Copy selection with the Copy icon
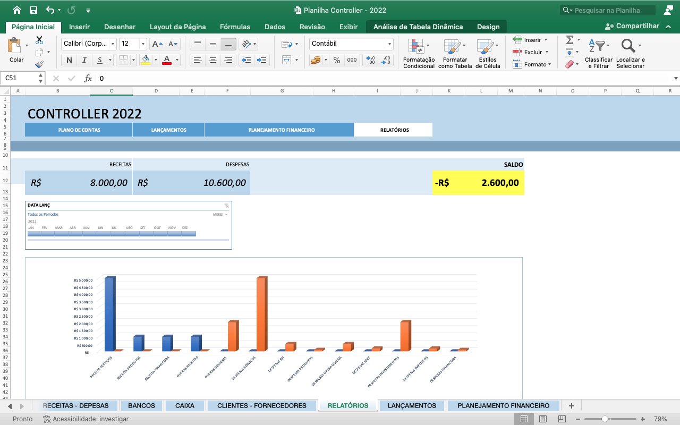This screenshot has height=425, width=680. 39,52
